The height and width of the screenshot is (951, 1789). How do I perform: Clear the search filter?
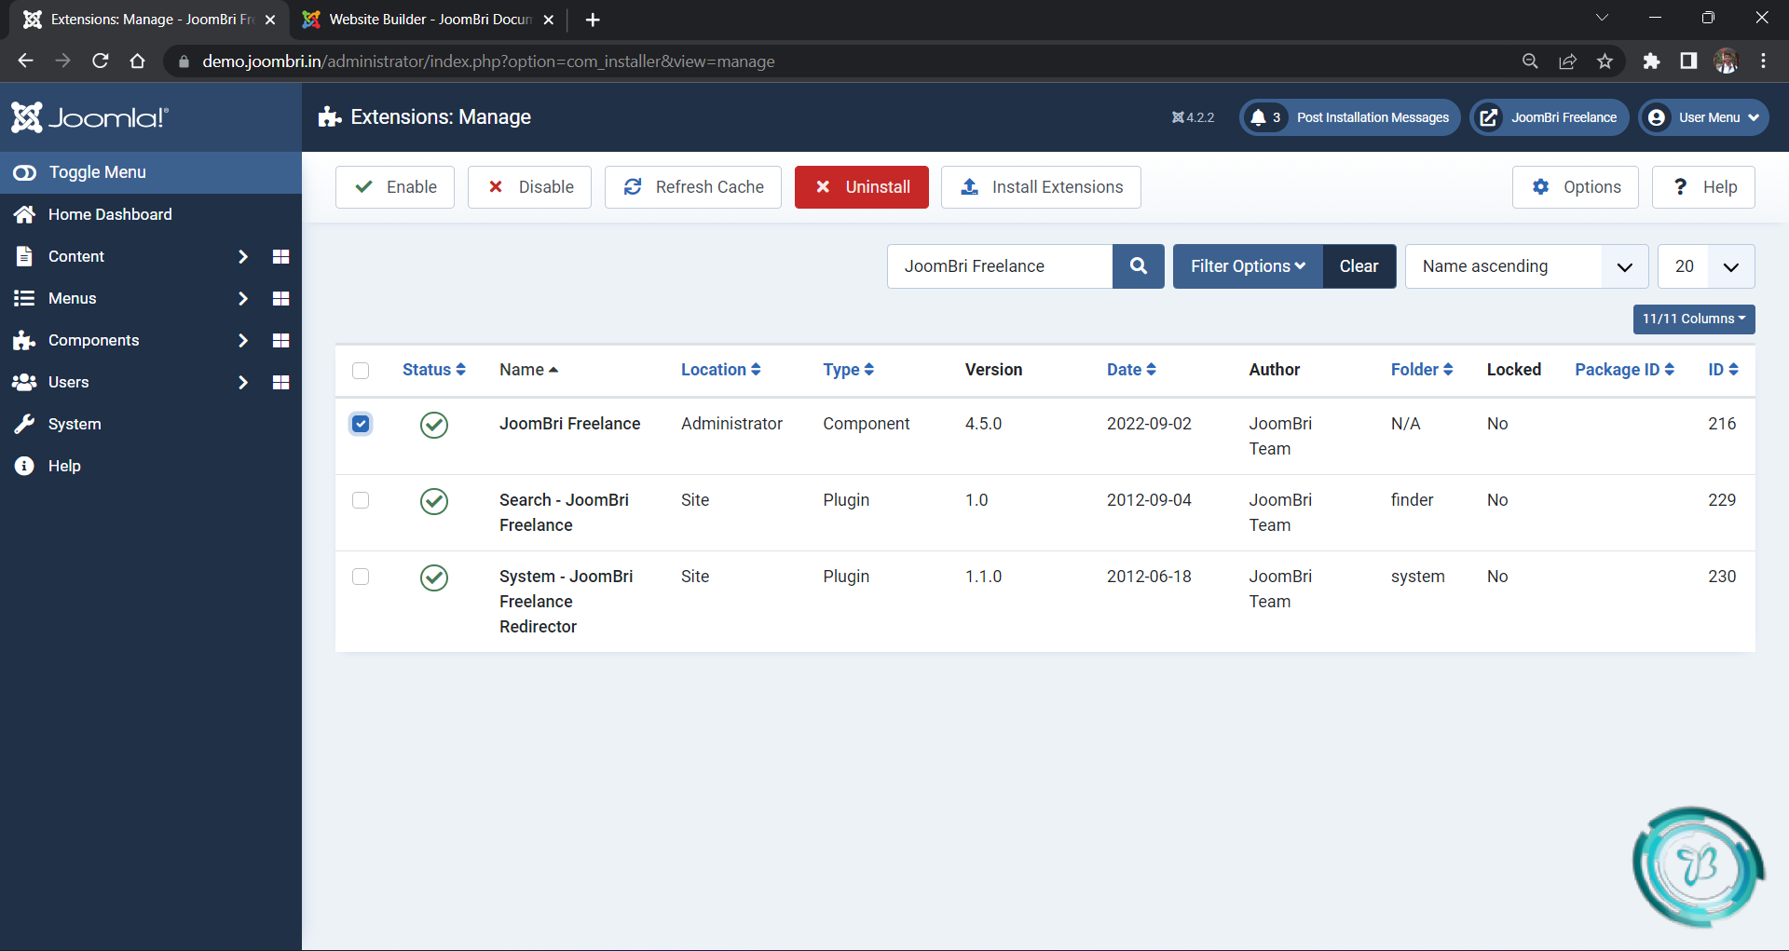click(x=1359, y=266)
